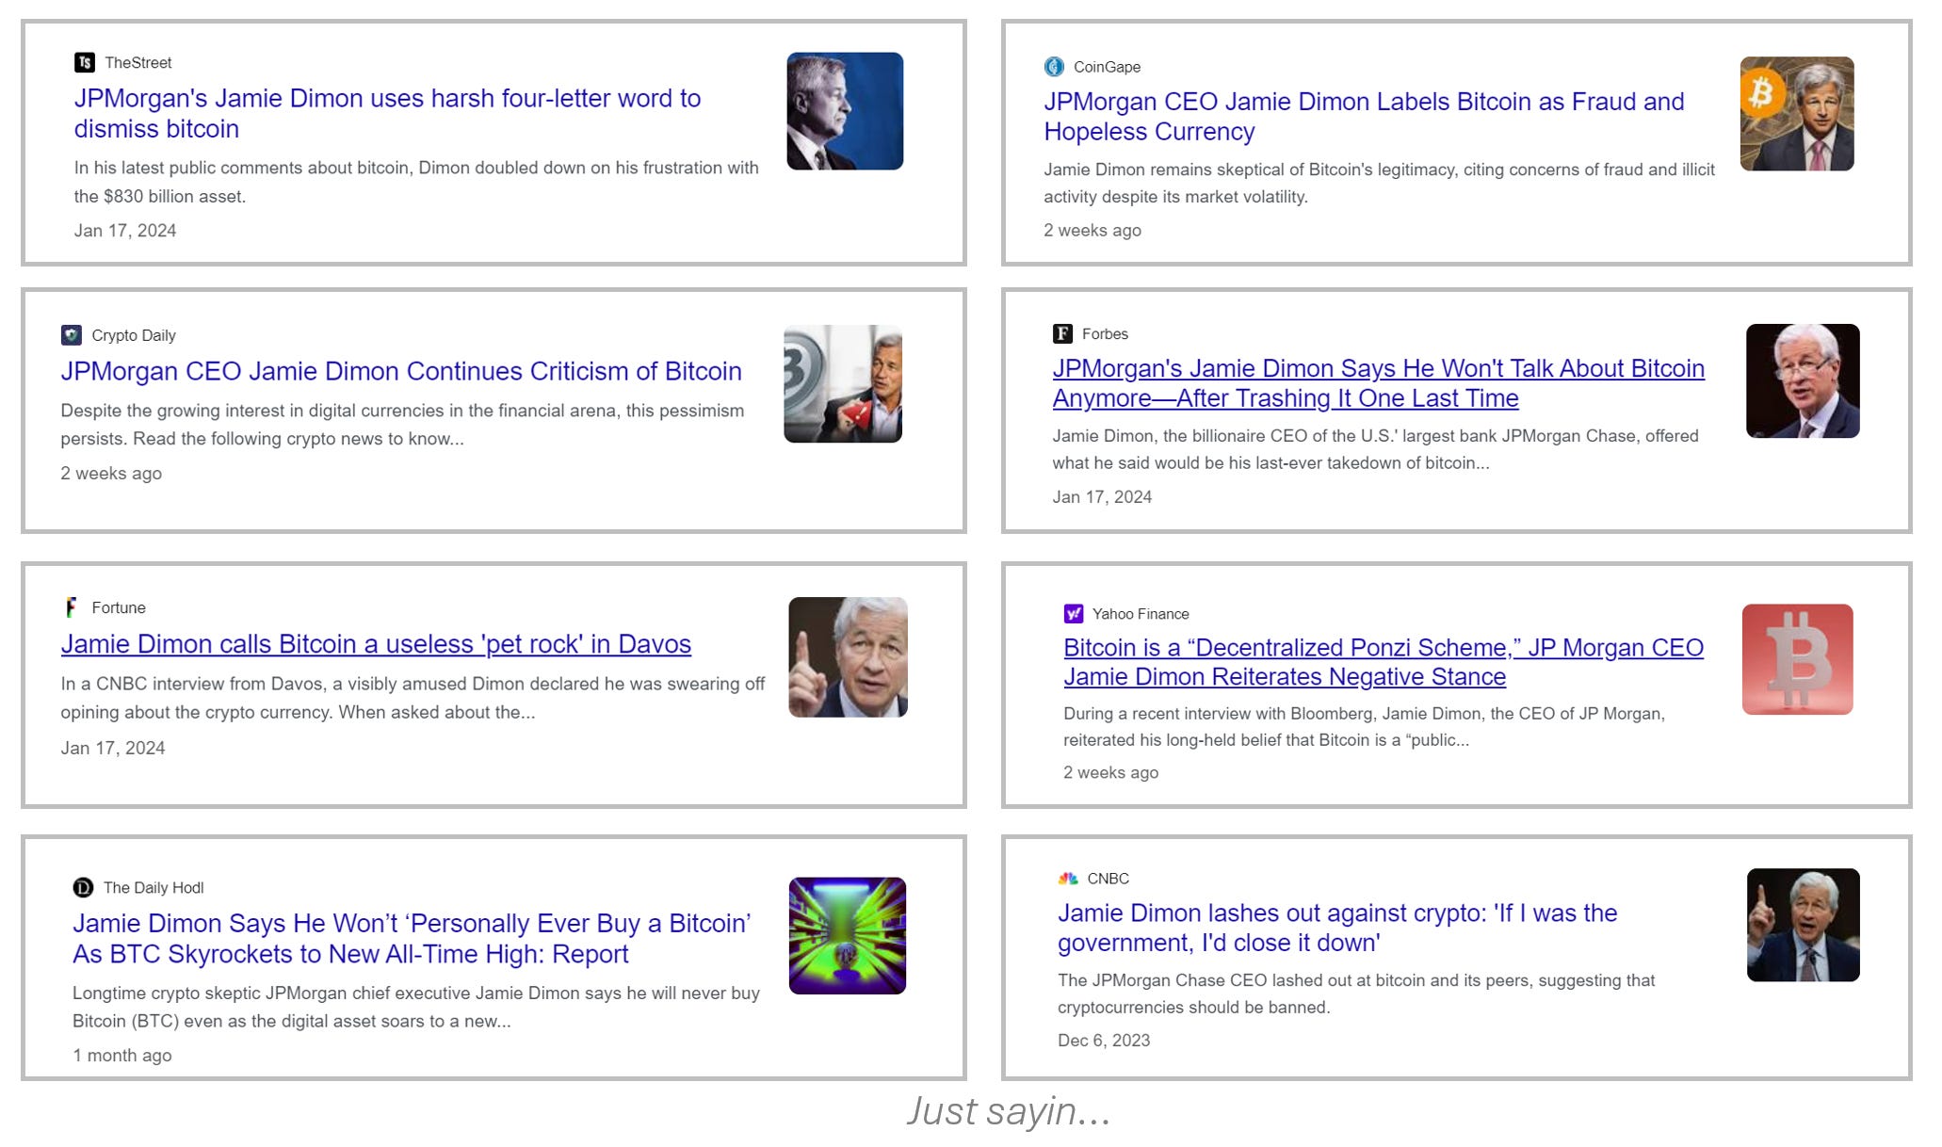Click the 'Fortune' source name

click(119, 607)
